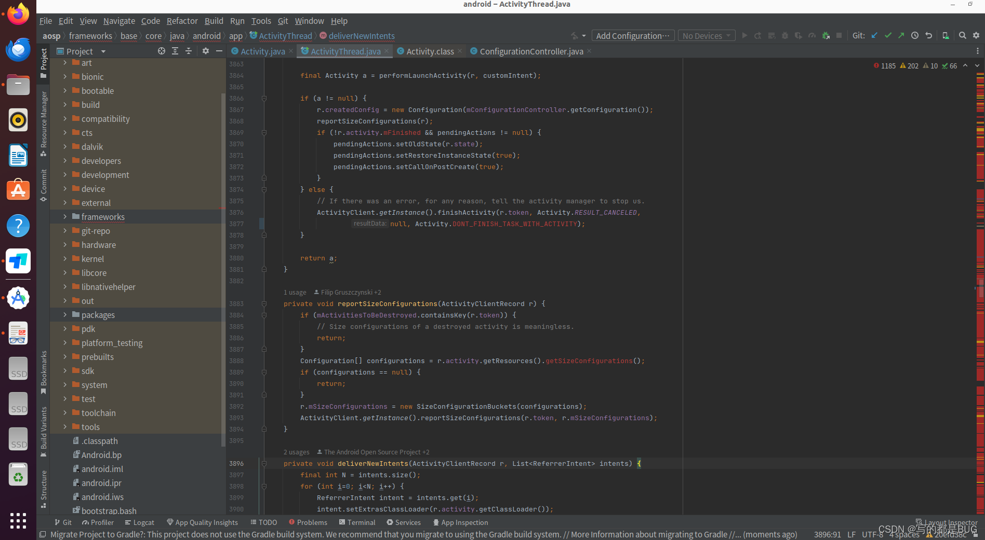The height and width of the screenshot is (540, 985).
Task: Open the Build menu
Action: tap(214, 21)
